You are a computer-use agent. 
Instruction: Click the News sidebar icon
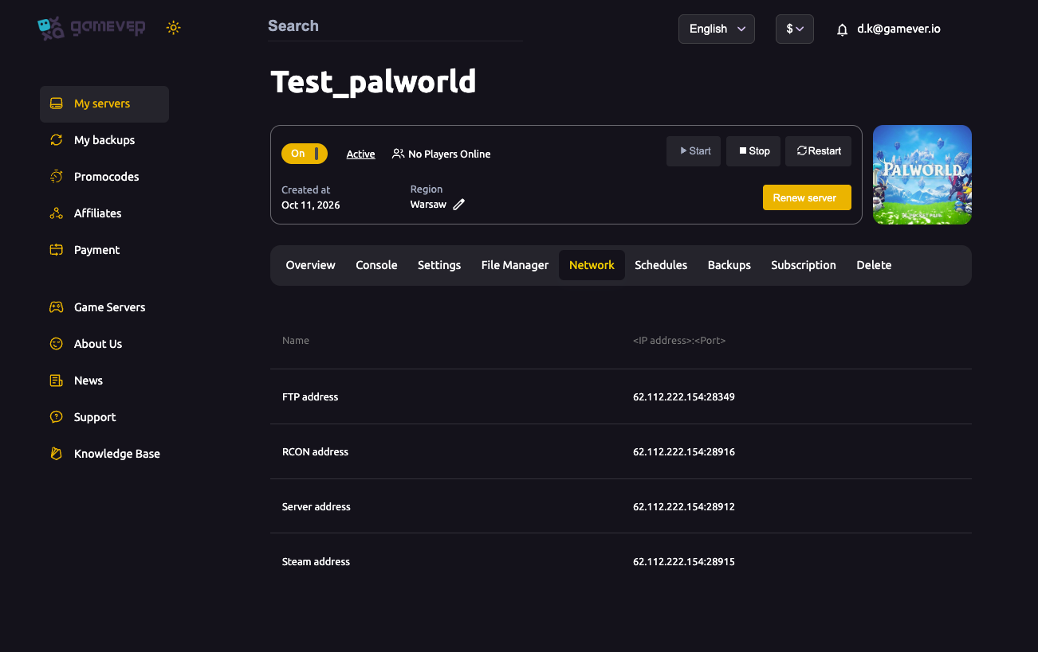[56, 381]
